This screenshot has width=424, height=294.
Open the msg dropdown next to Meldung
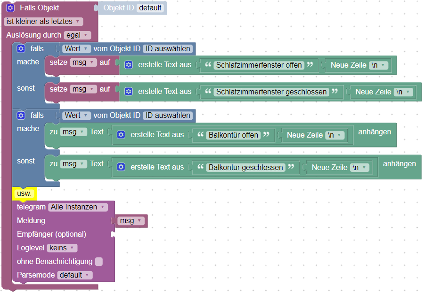pos(131,221)
